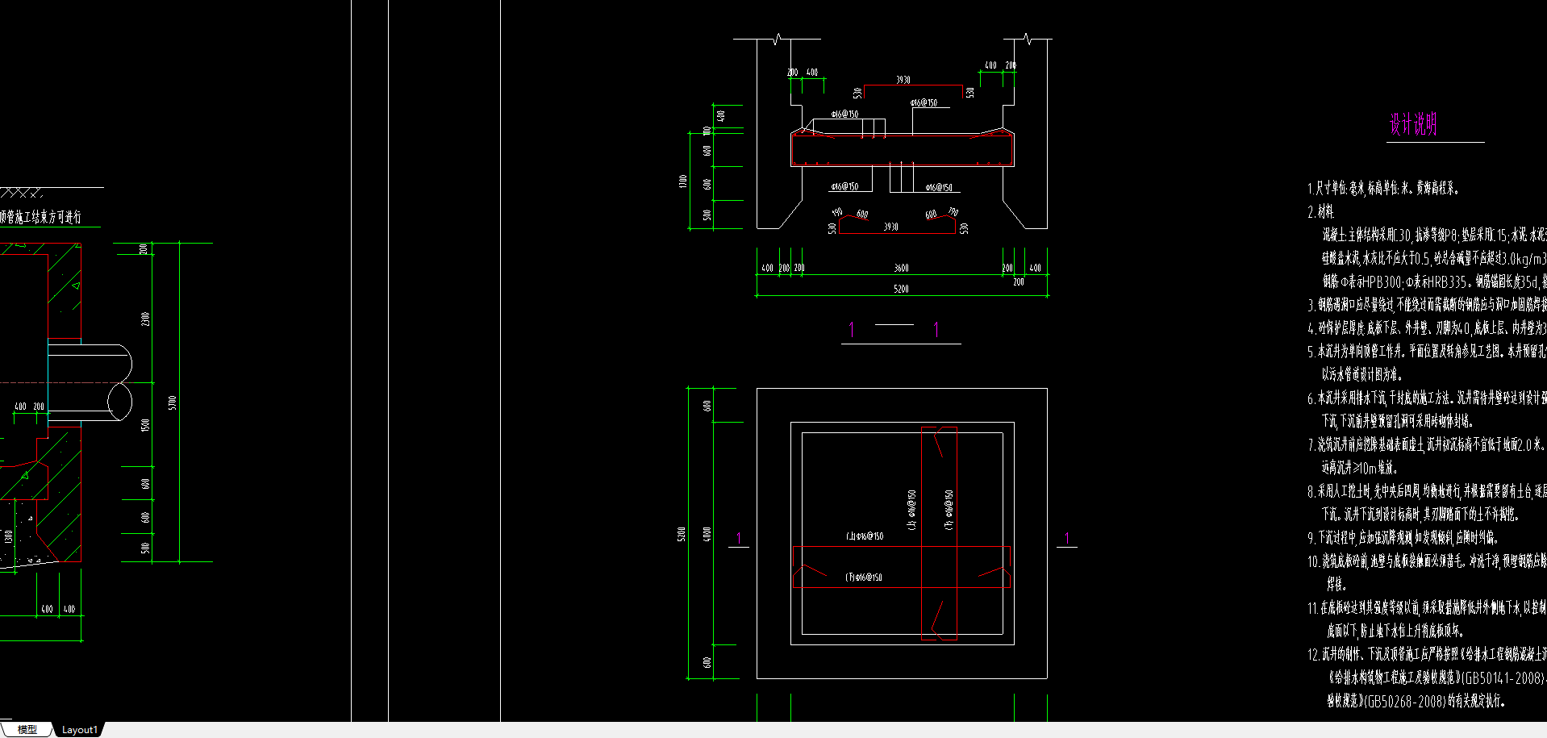
Task: Click magenta section mark 1 left of plan
Action: pyautogui.click(x=739, y=538)
